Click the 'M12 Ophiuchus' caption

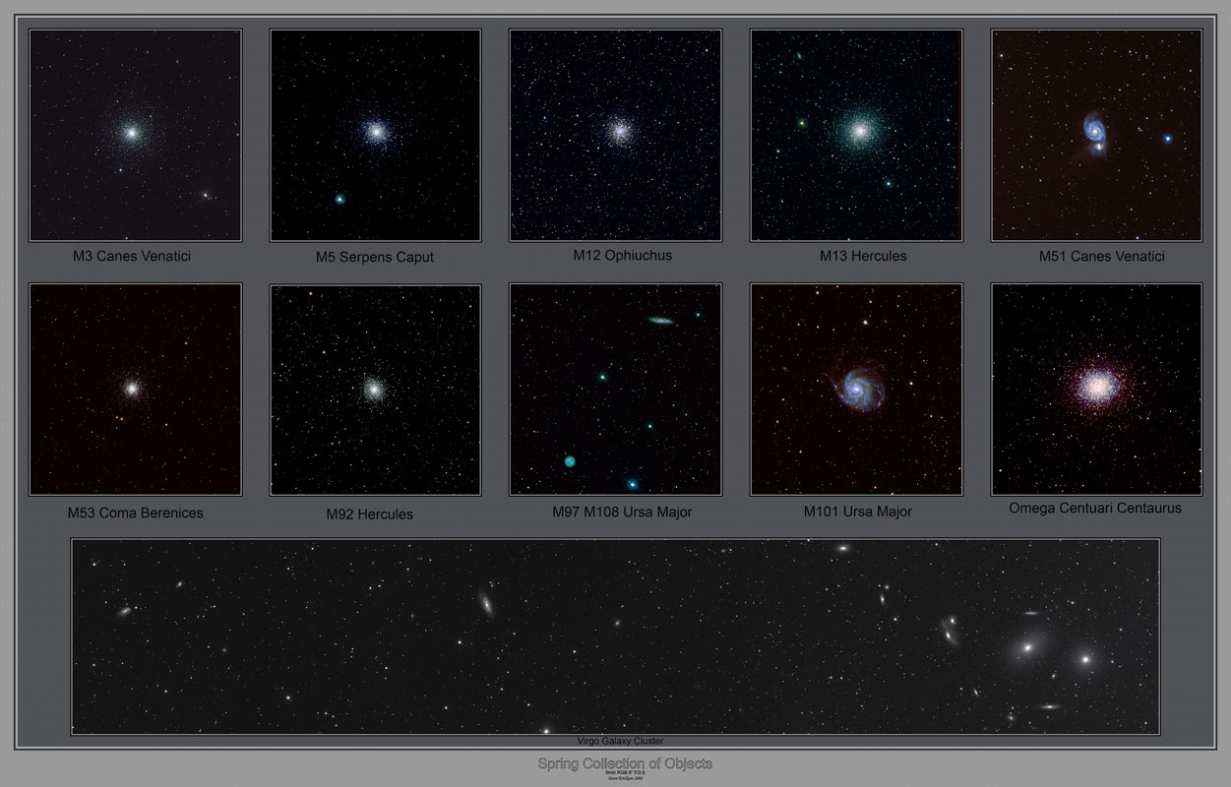tap(623, 256)
